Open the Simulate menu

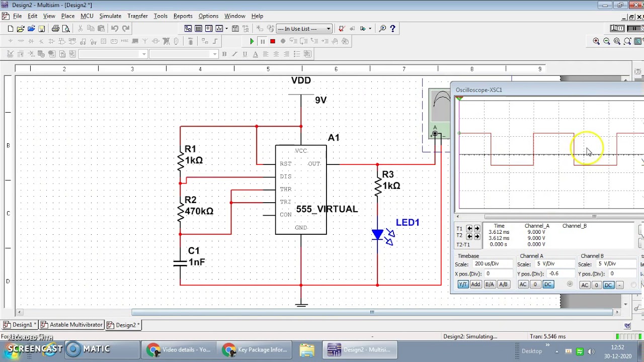click(x=110, y=16)
